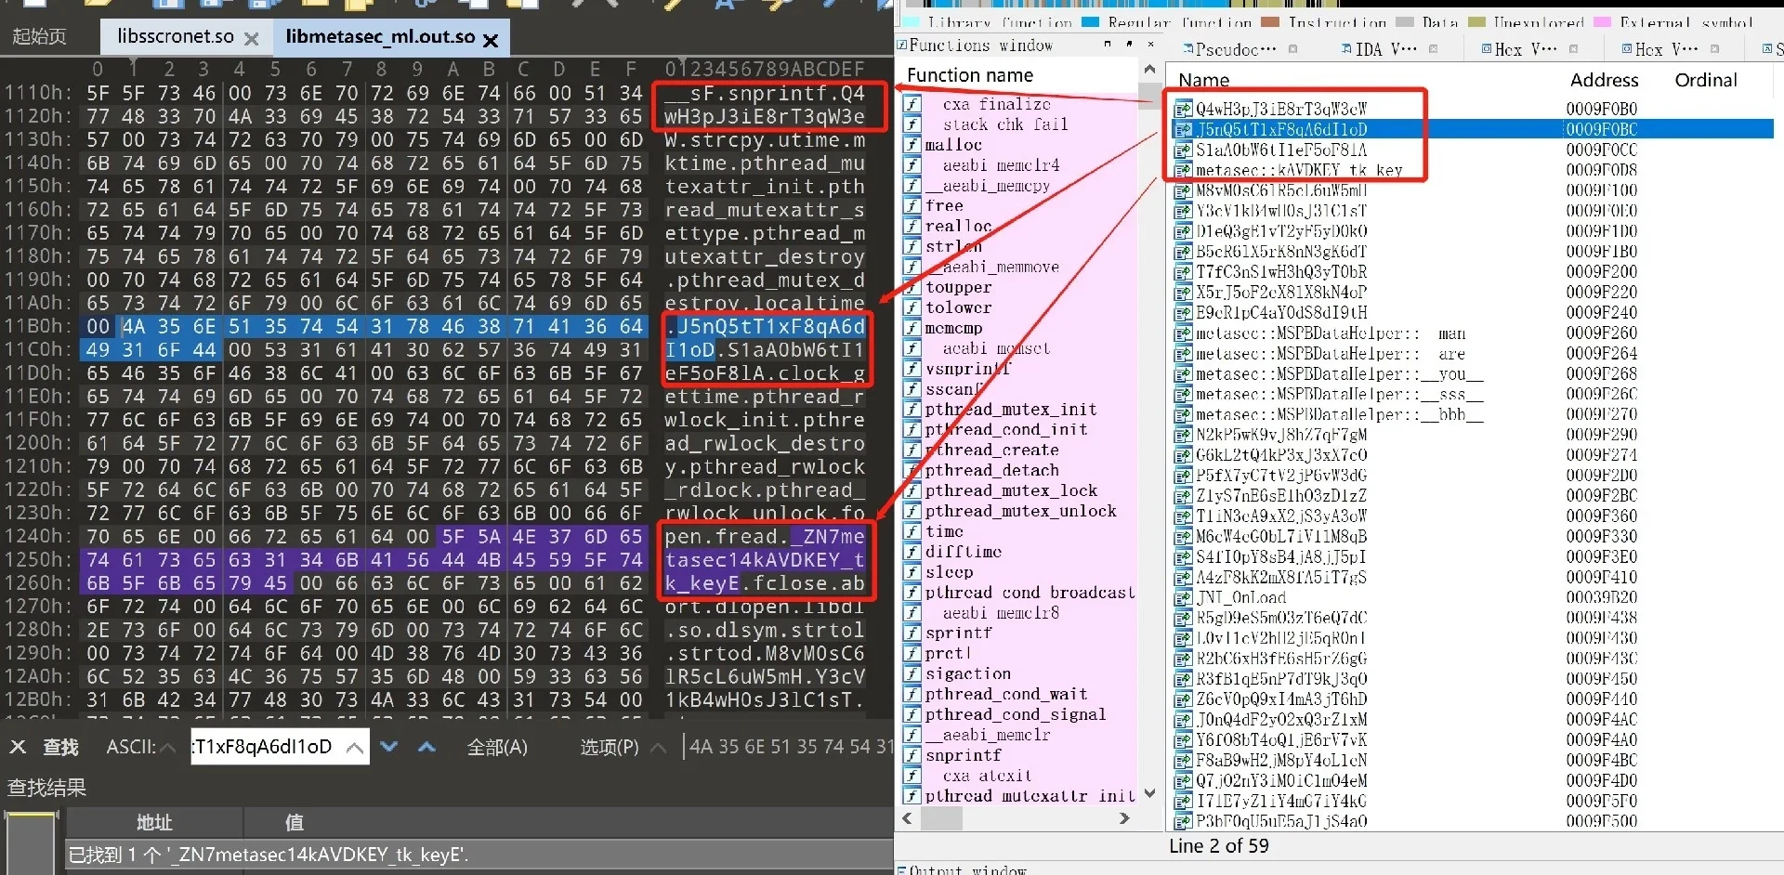The height and width of the screenshot is (875, 1784).
Task: Click the function icon beside memcmp
Action: click(912, 328)
